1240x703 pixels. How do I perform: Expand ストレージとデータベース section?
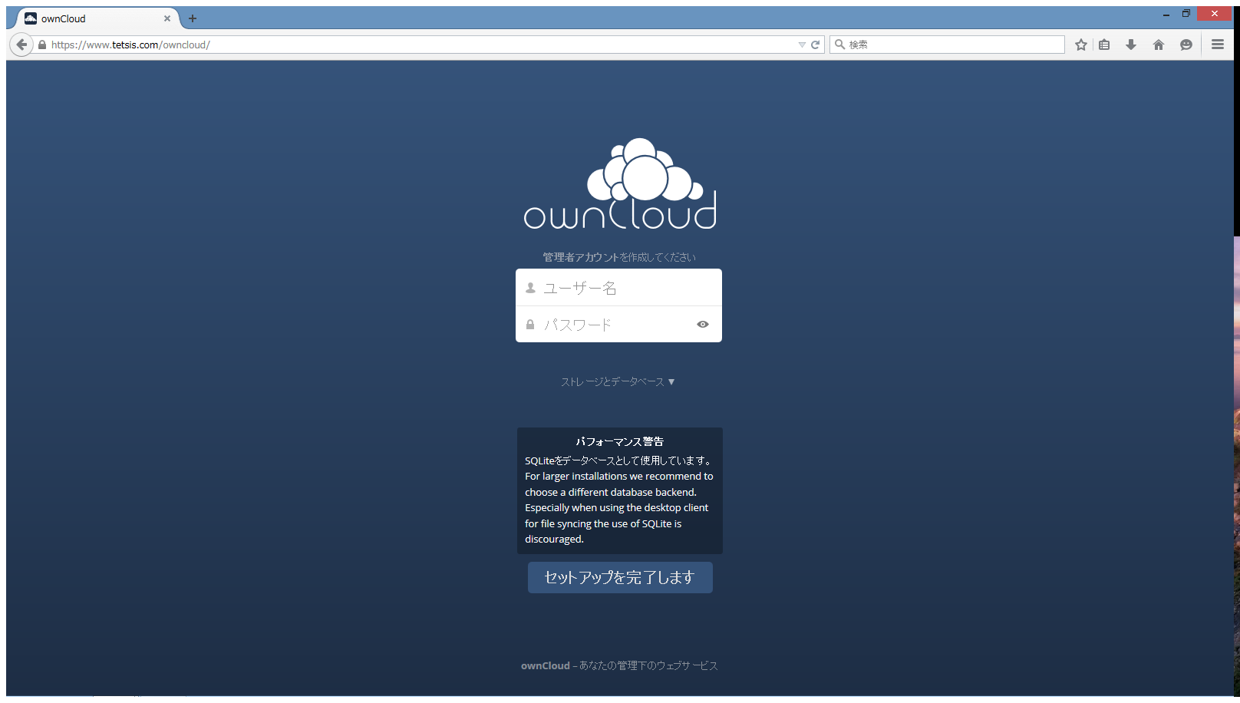point(618,381)
